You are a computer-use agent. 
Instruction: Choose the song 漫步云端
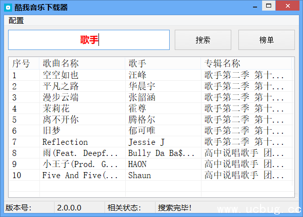pyautogui.click(x=61, y=97)
